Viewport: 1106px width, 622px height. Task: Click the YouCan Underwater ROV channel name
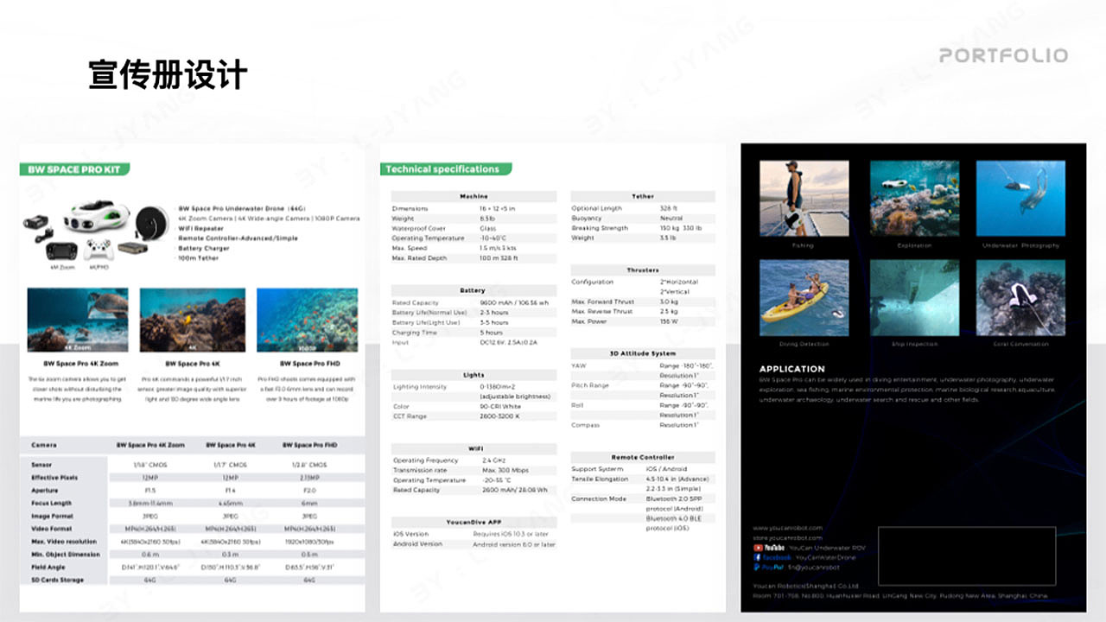coord(829,548)
